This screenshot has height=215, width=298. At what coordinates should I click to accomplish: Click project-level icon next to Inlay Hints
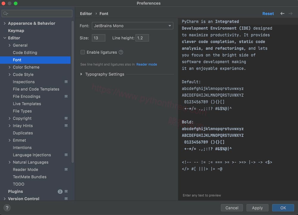point(66,125)
